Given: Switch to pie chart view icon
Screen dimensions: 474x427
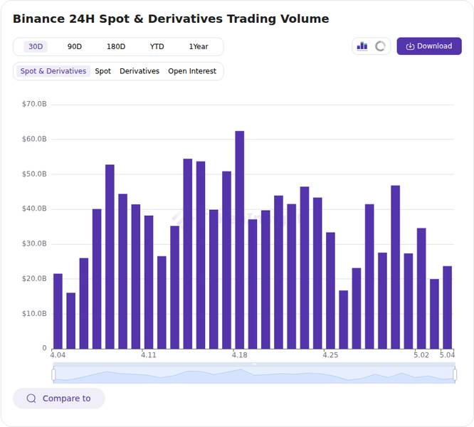Looking at the screenshot, I should (380, 46).
